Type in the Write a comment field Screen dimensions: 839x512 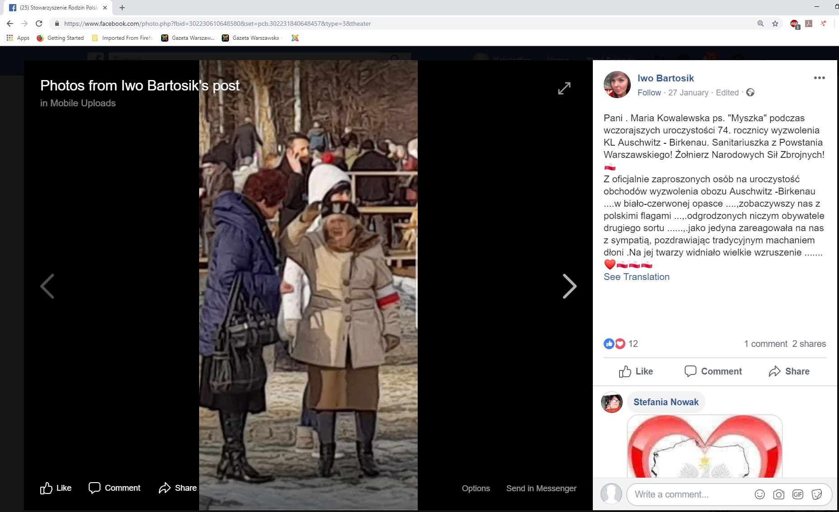tap(688, 494)
